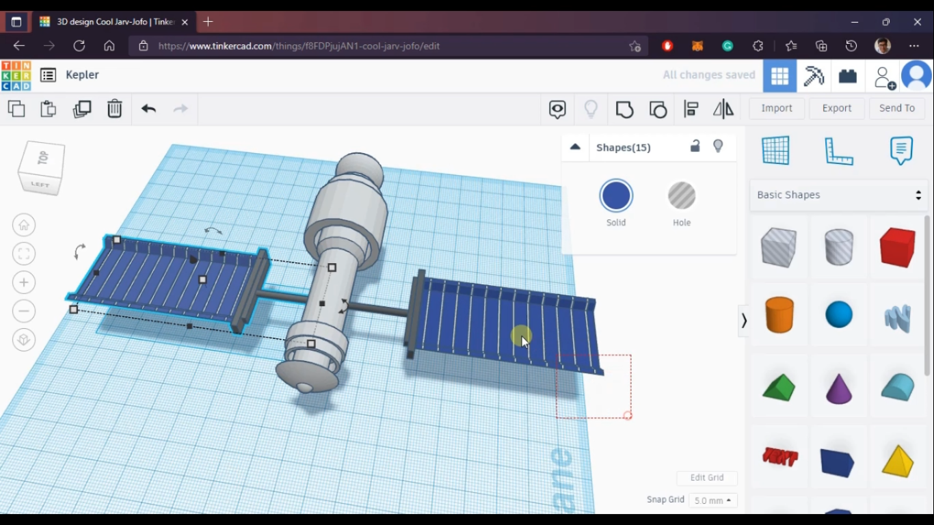Image resolution: width=934 pixels, height=525 pixels.
Task: Select the Ruler tool
Action: tap(839, 151)
